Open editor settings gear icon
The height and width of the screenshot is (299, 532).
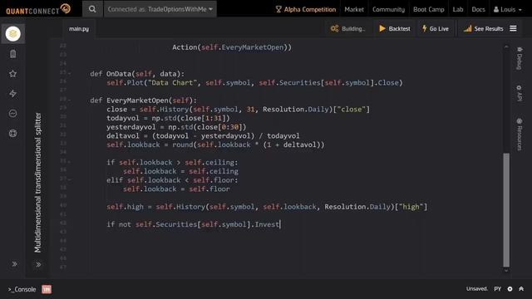pyautogui.click(x=510, y=289)
